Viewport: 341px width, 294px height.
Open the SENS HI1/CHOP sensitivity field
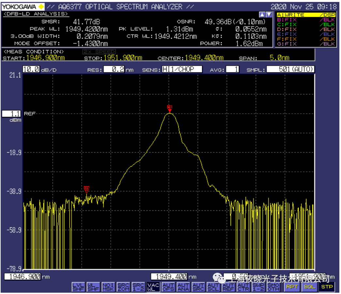(x=182, y=69)
